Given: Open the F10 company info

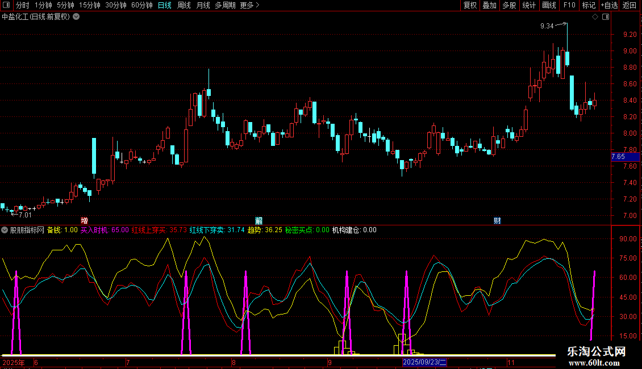Looking at the screenshot, I should coord(569,5).
